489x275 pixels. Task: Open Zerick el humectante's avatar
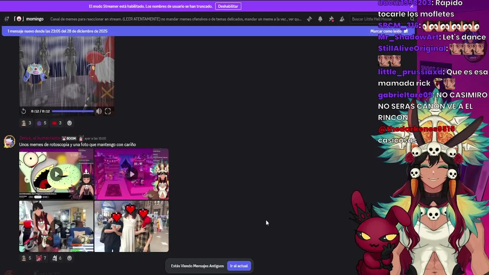[x=9, y=141]
